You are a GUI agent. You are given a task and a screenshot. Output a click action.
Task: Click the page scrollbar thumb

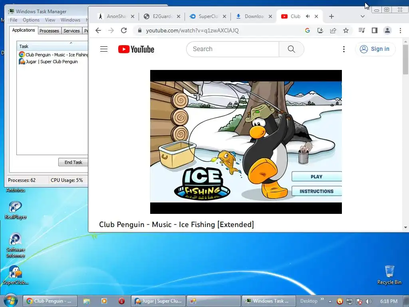[x=405, y=59]
